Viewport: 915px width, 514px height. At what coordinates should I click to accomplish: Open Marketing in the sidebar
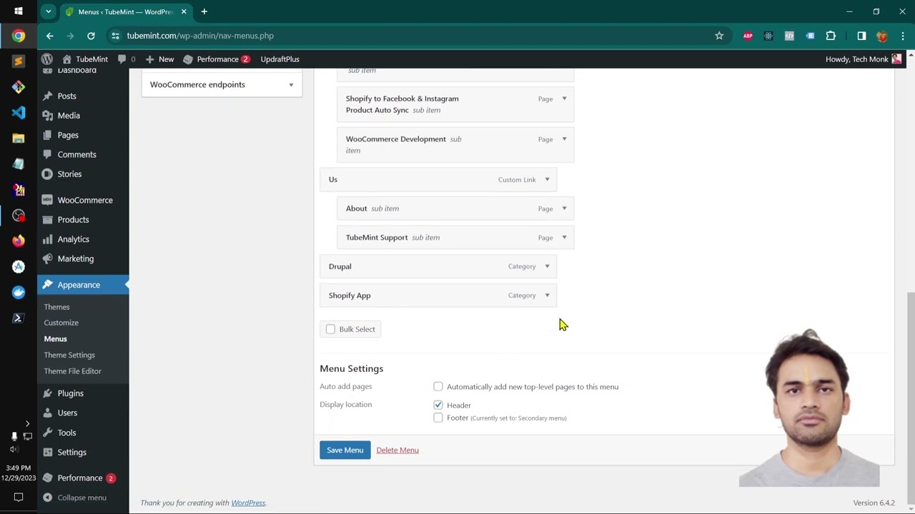coord(75,258)
